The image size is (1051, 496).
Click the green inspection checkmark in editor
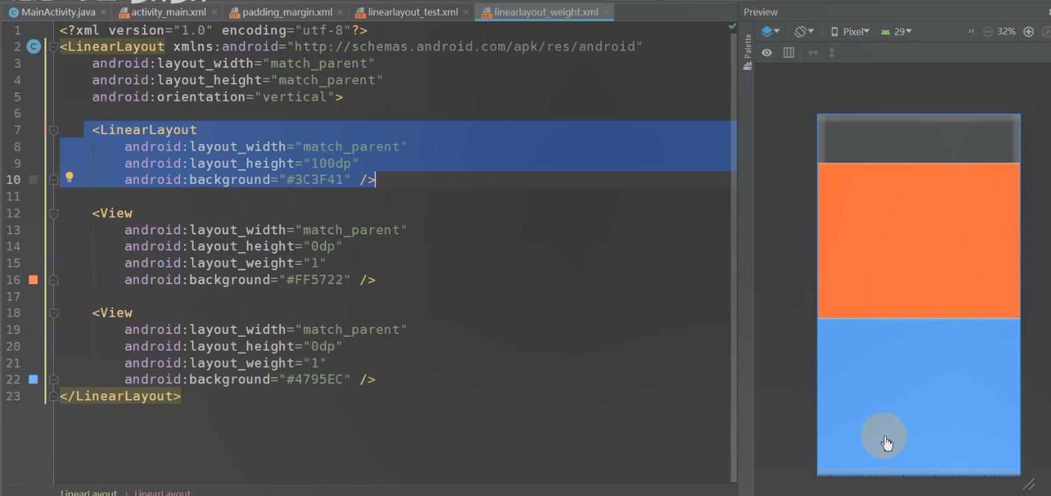tap(732, 27)
